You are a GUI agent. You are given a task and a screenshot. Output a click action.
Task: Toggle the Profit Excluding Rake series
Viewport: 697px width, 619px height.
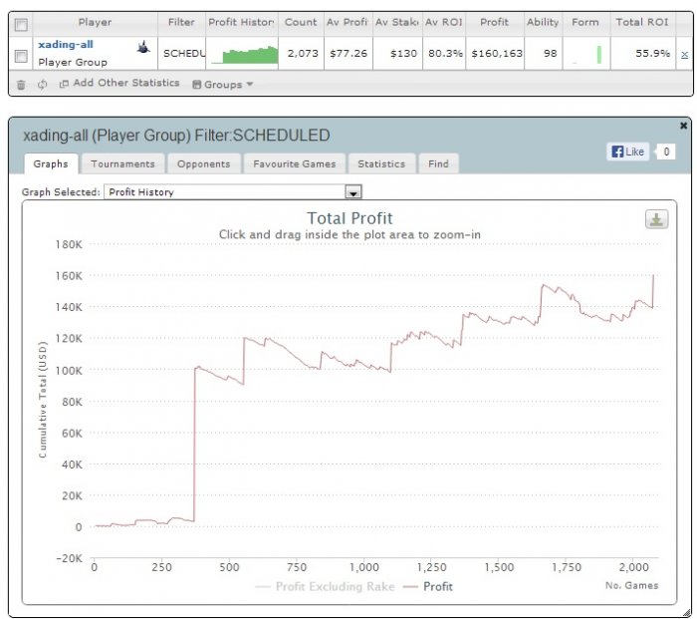pos(325,586)
